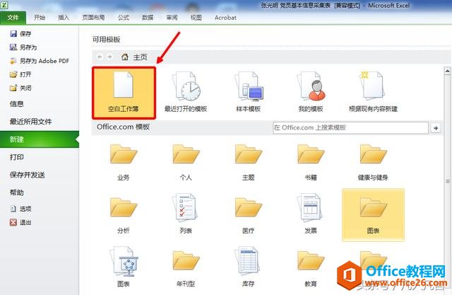452x295 pixels.
Task: Click the Office.com template search box
Action: click(x=350, y=127)
